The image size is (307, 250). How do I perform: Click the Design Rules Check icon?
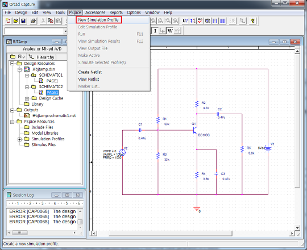point(200,20)
